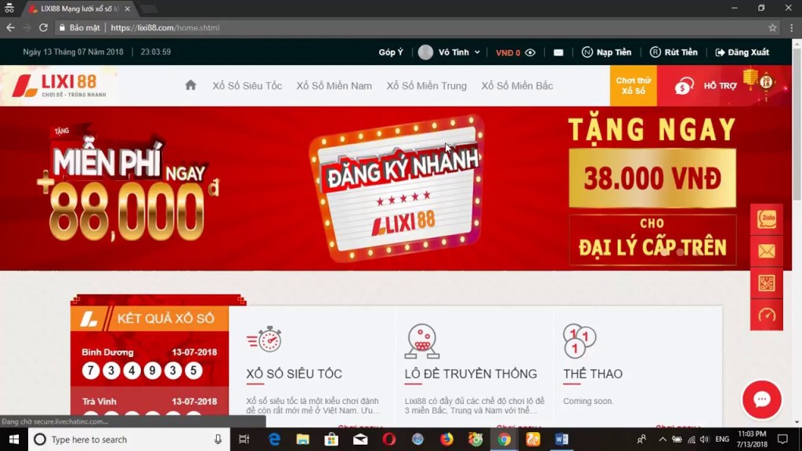Go to home via house icon
Image resolution: width=802 pixels, height=451 pixels.
[190, 85]
